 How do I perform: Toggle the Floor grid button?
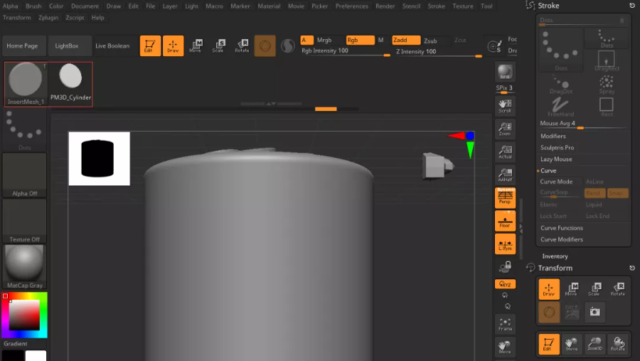point(505,221)
